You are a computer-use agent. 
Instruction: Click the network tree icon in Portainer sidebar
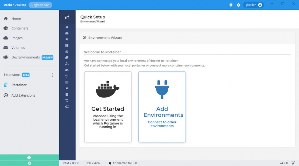pos(67,64)
